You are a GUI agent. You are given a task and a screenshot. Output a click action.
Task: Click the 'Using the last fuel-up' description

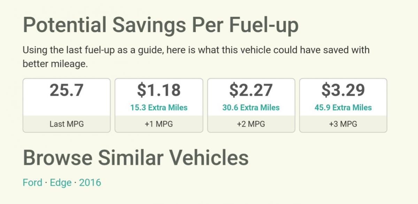pos(196,50)
